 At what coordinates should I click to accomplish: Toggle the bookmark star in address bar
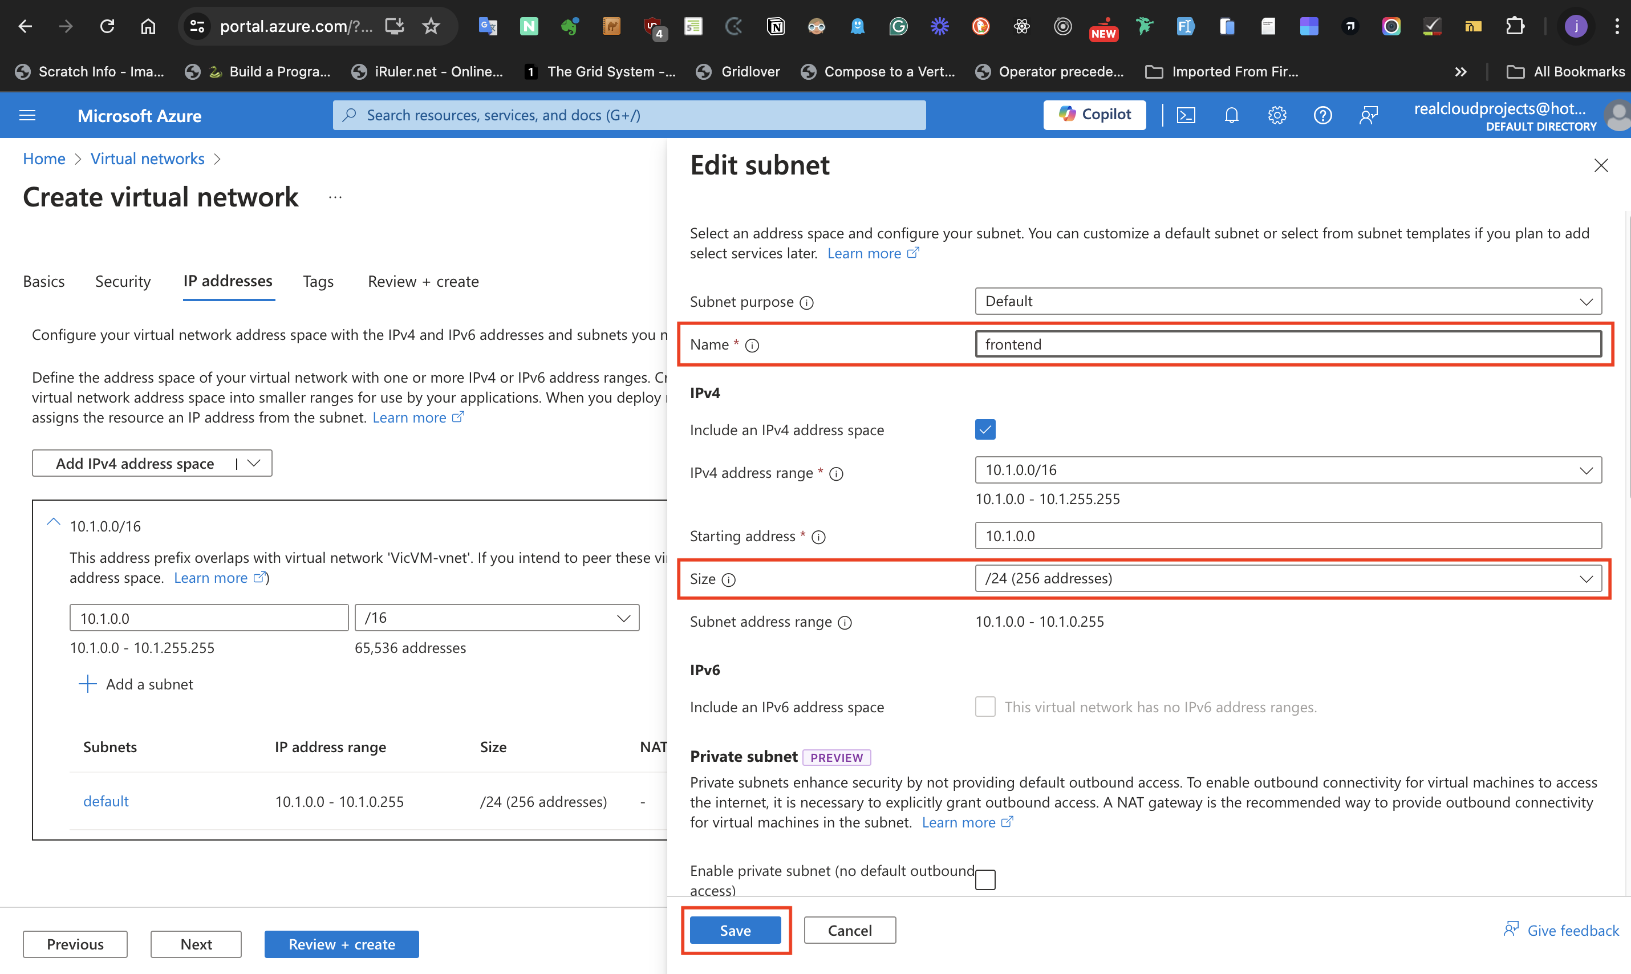(431, 26)
